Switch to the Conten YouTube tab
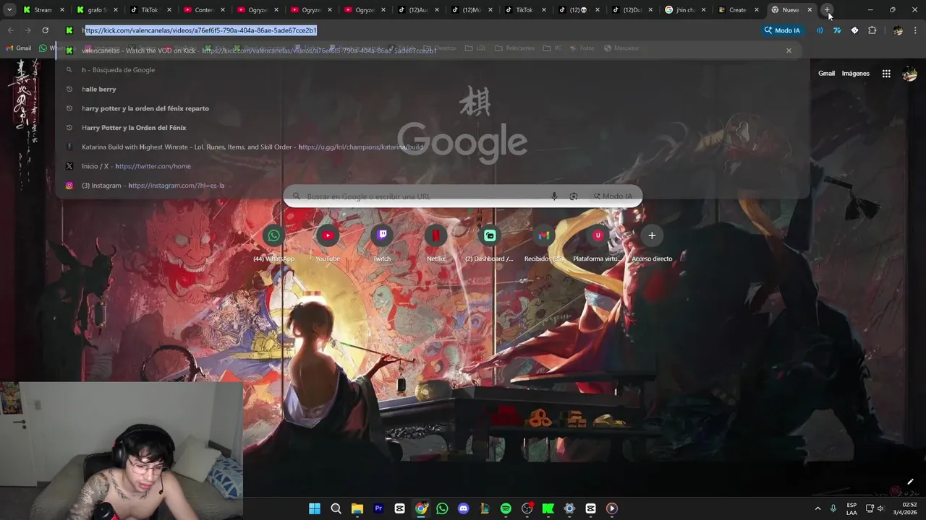The width and height of the screenshot is (926, 520). (x=203, y=10)
